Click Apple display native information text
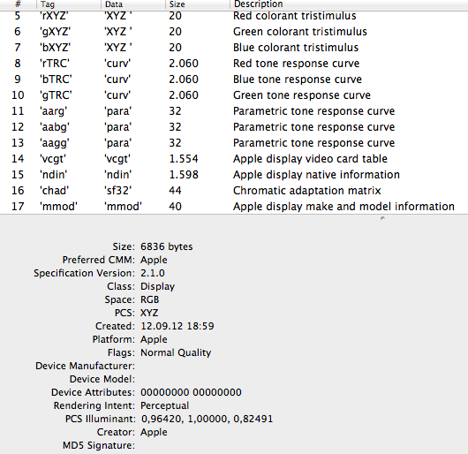Screen dimensions: 468x454 [316, 175]
